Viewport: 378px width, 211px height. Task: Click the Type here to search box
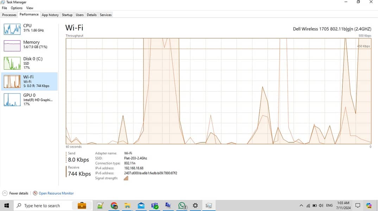coord(42,205)
